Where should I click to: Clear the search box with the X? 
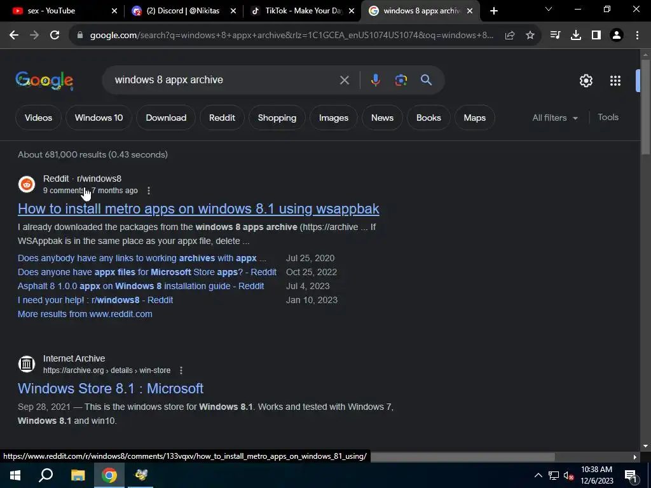point(344,80)
